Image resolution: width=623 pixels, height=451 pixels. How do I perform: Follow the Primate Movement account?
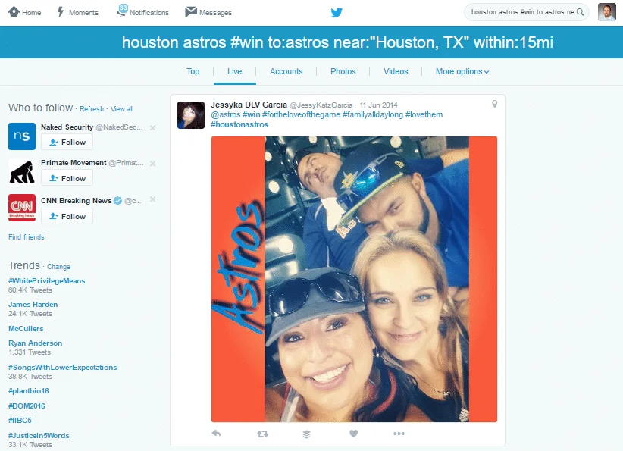pos(67,178)
